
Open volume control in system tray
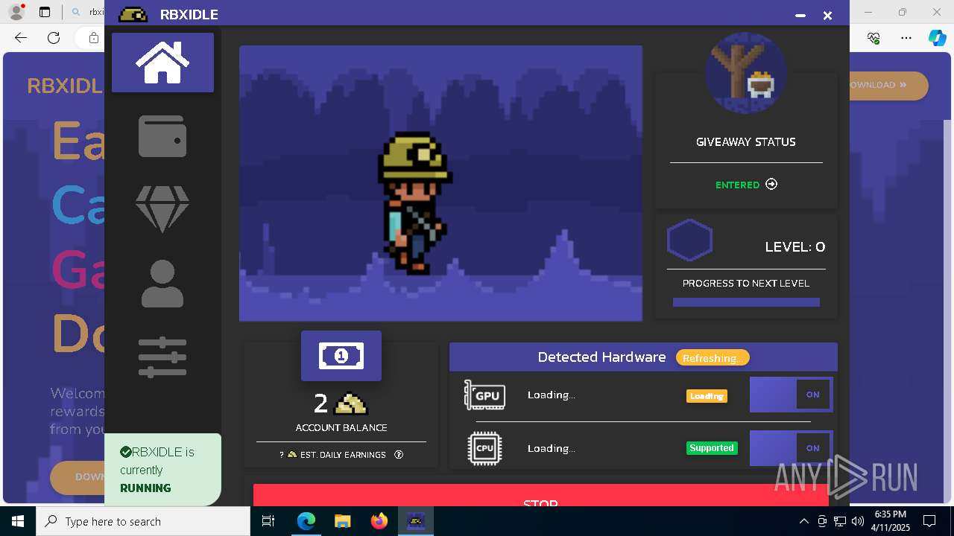857,521
